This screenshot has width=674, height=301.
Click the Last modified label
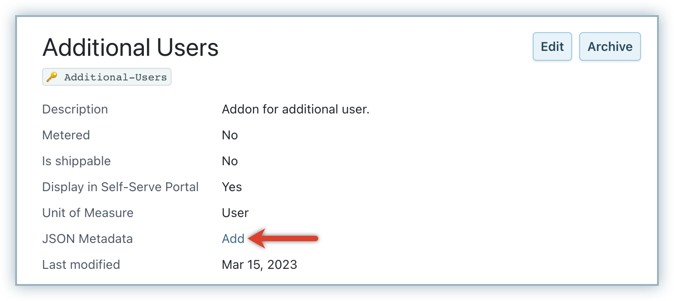81,264
